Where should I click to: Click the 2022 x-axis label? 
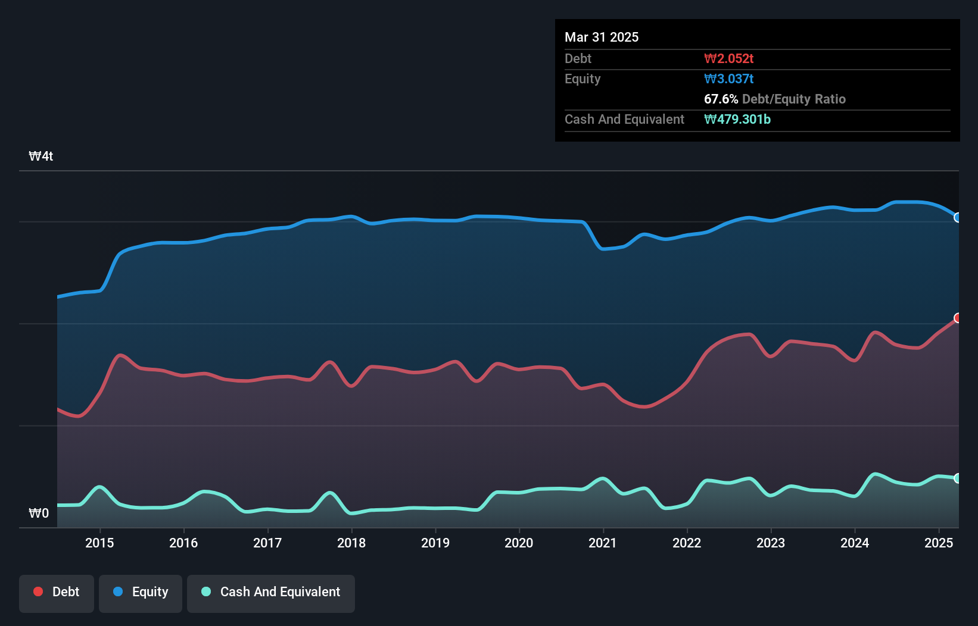click(687, 543)
